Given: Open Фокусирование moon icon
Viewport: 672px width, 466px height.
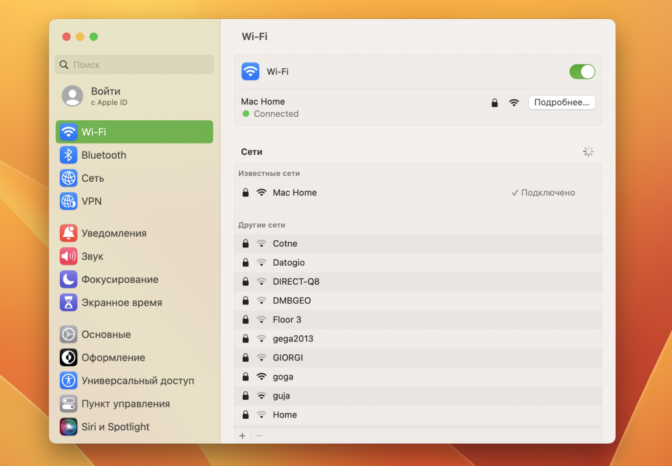Looking at the screenshot, I should (x=68, y=280).
